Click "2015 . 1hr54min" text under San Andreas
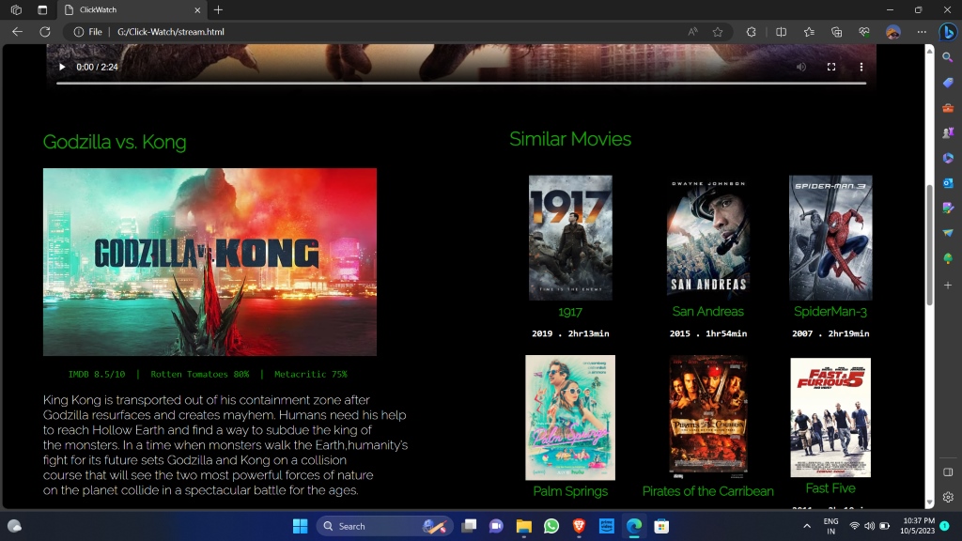 pyautogui.click(x=708, y=333)
